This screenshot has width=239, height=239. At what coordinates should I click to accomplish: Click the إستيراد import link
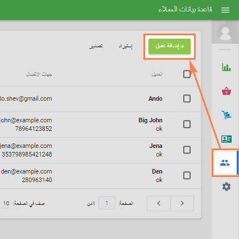click(126, 46)
